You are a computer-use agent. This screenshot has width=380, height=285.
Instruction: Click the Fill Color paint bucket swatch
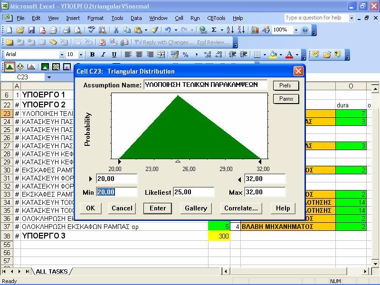(x=274, y=55)
